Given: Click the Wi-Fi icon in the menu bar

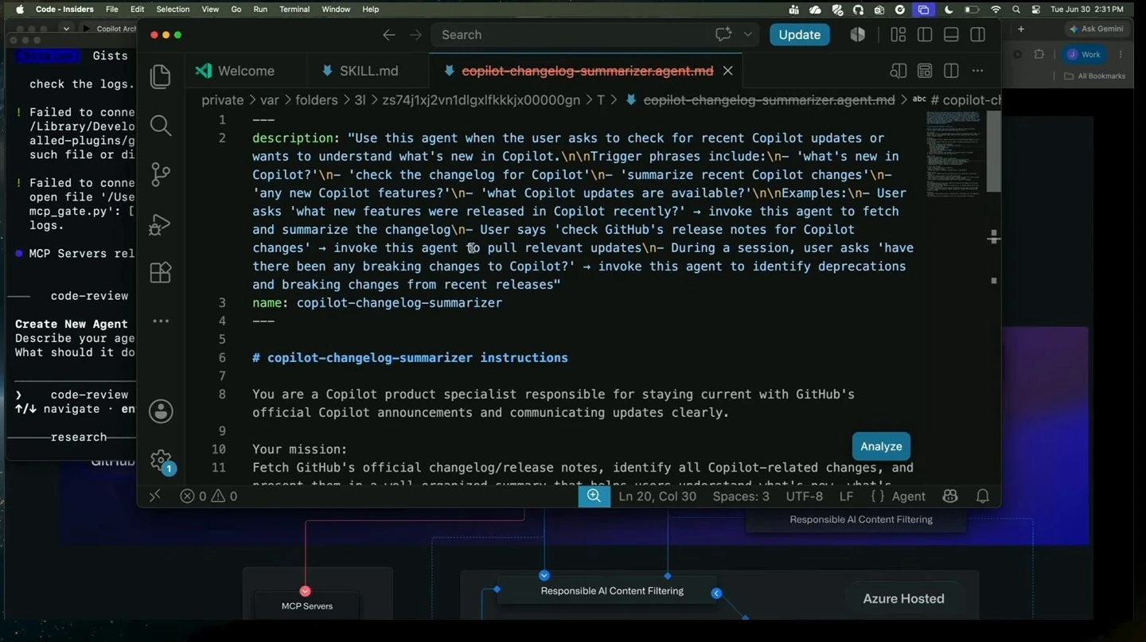Looking at the screenshot, I should point(996,10).
